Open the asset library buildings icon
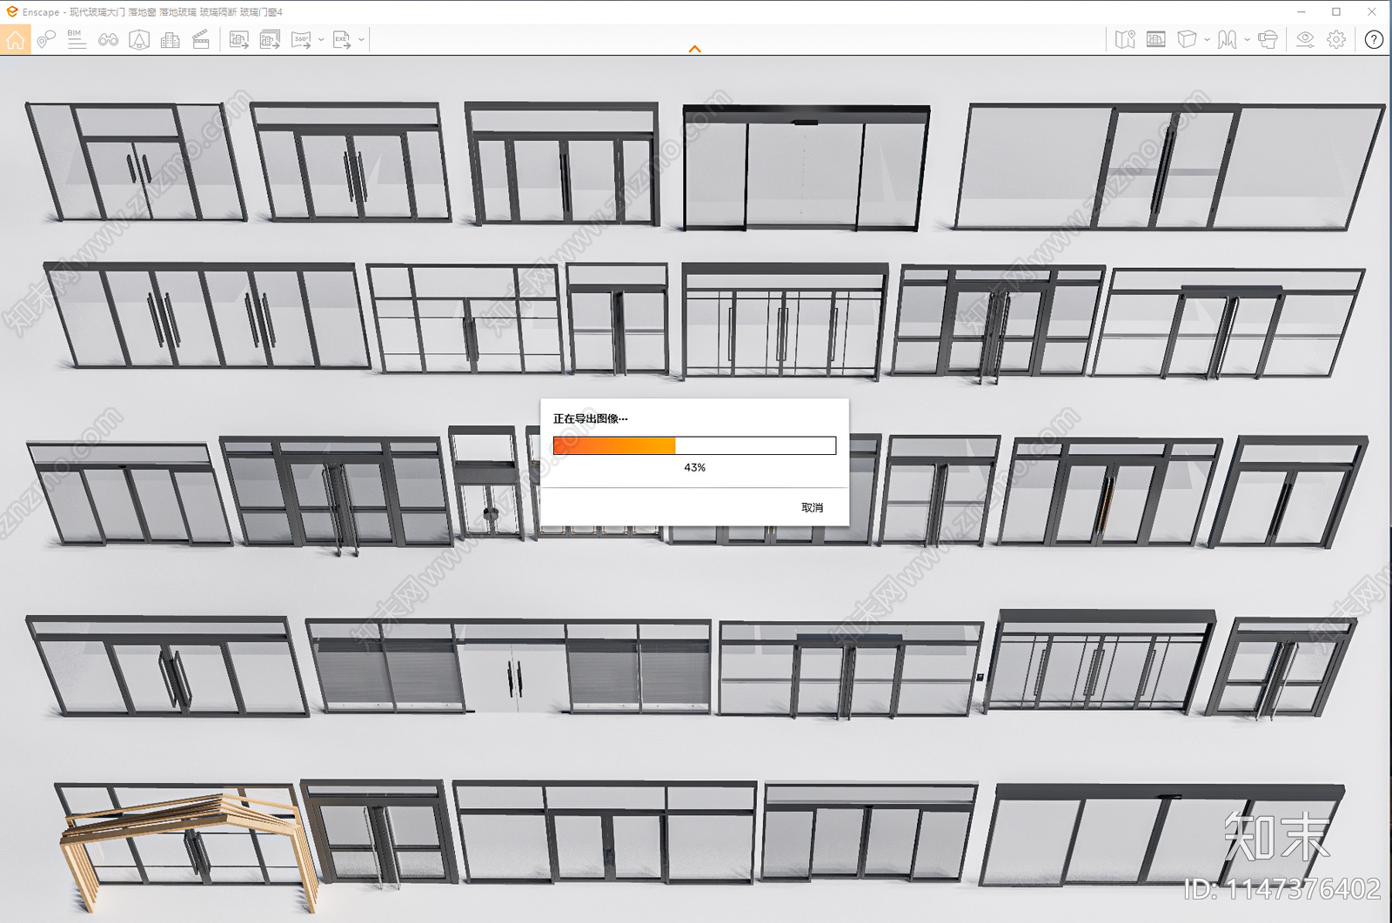This screenshot has height=923, width=1392. pos(171,40)
